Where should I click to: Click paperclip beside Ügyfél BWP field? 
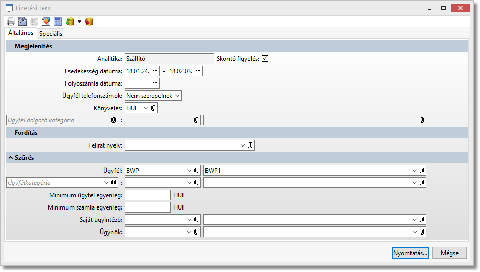(196, 171)
